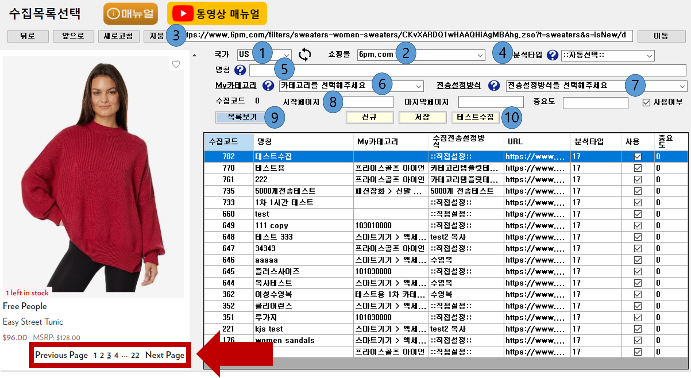Click the help icon beside My카테고리
691x378 pixels.
[268, 86]
